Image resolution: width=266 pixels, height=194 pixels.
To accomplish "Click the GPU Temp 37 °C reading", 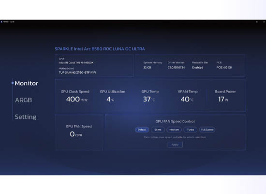I will point(149,99).
